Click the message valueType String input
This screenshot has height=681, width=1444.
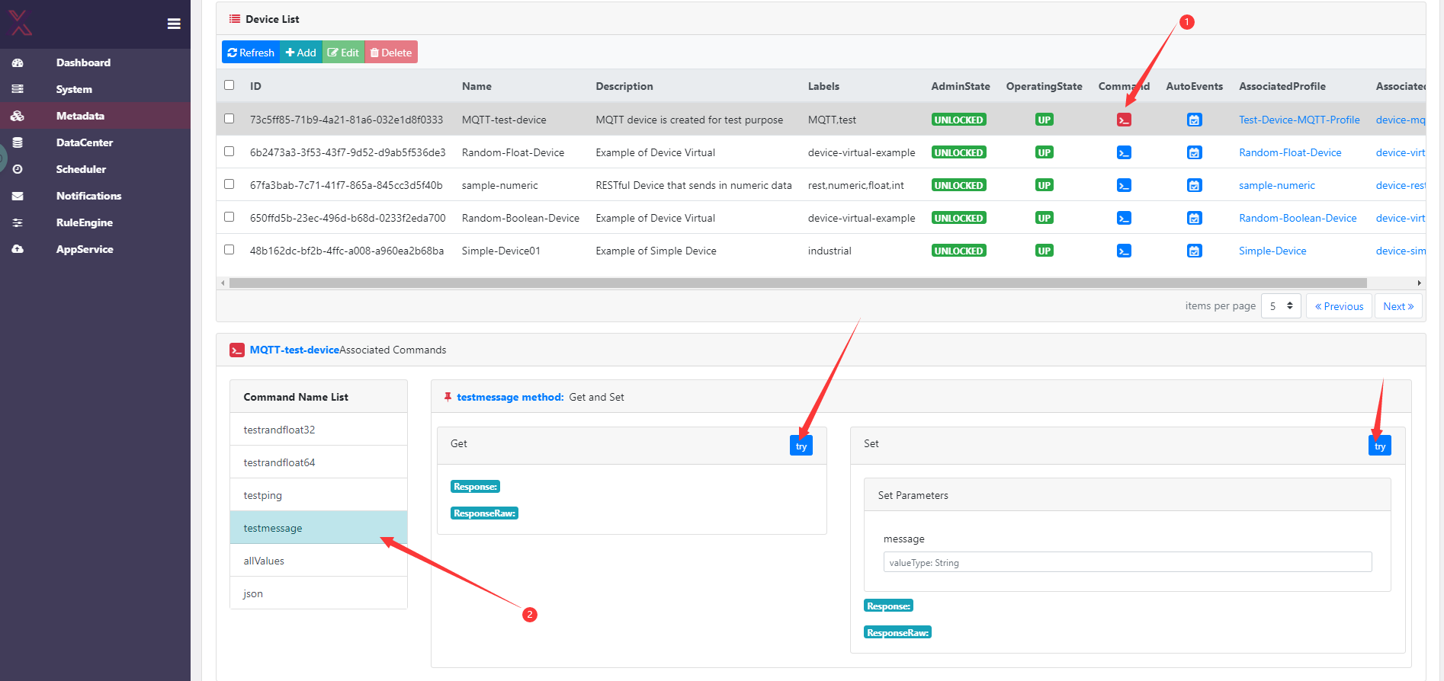click(x=1128, y=562)
